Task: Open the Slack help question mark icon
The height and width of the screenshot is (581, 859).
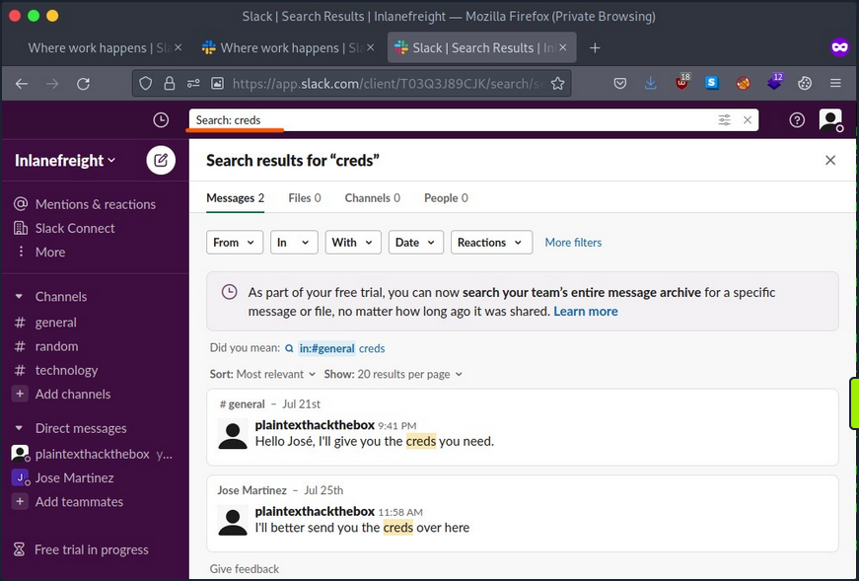Action: click(x=797, y=120)
